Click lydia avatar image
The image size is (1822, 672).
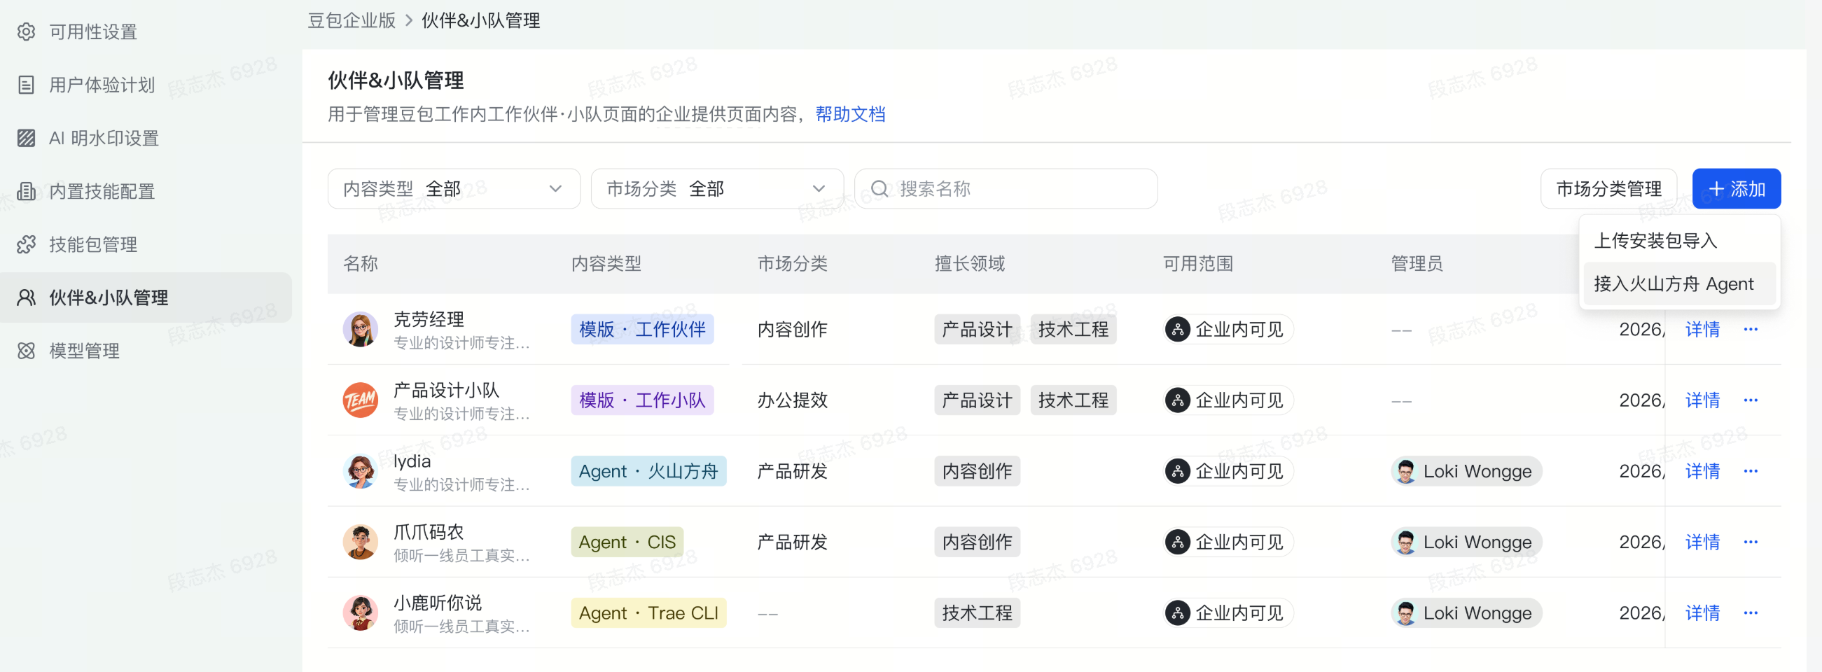(360, 471)
